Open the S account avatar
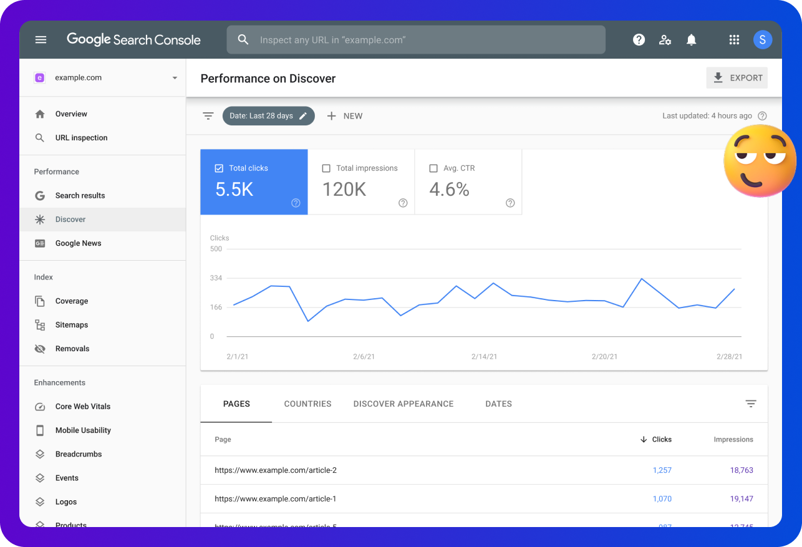The image size is (802, 547). click(763, 40)
